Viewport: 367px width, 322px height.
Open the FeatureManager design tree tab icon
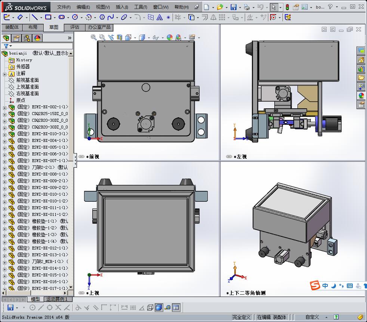pos(6,38)
